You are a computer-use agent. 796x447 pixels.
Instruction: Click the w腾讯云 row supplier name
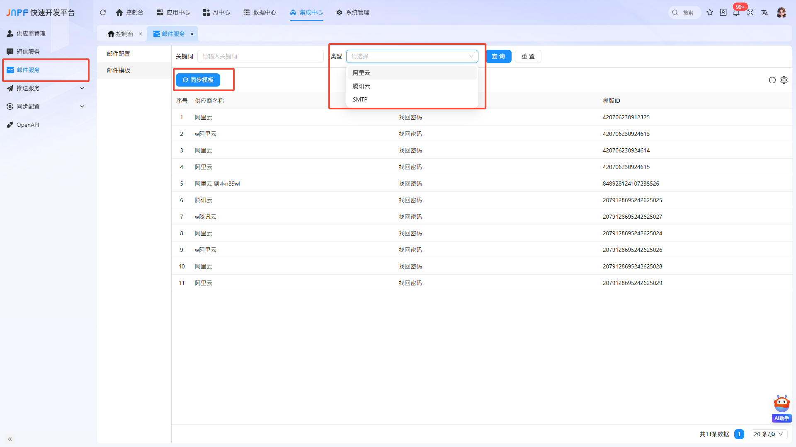tap(205, 217)
